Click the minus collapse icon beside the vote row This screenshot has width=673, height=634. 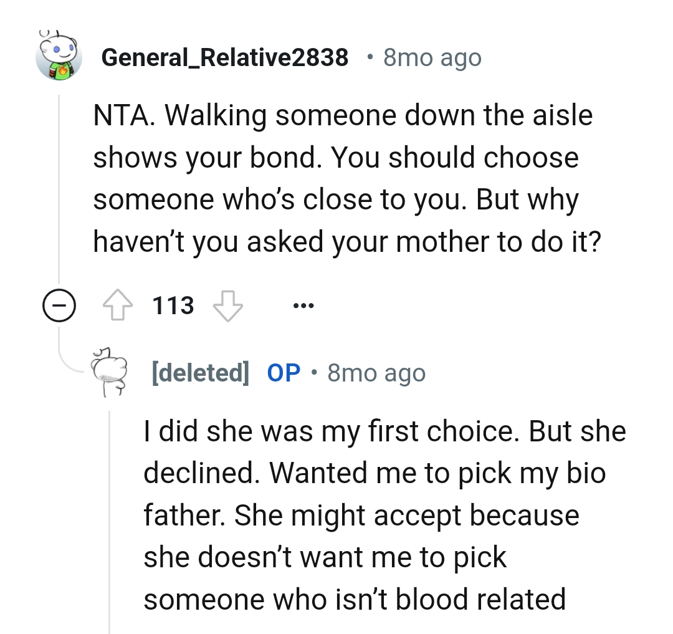pyautogui.click(x=59, y=305)
